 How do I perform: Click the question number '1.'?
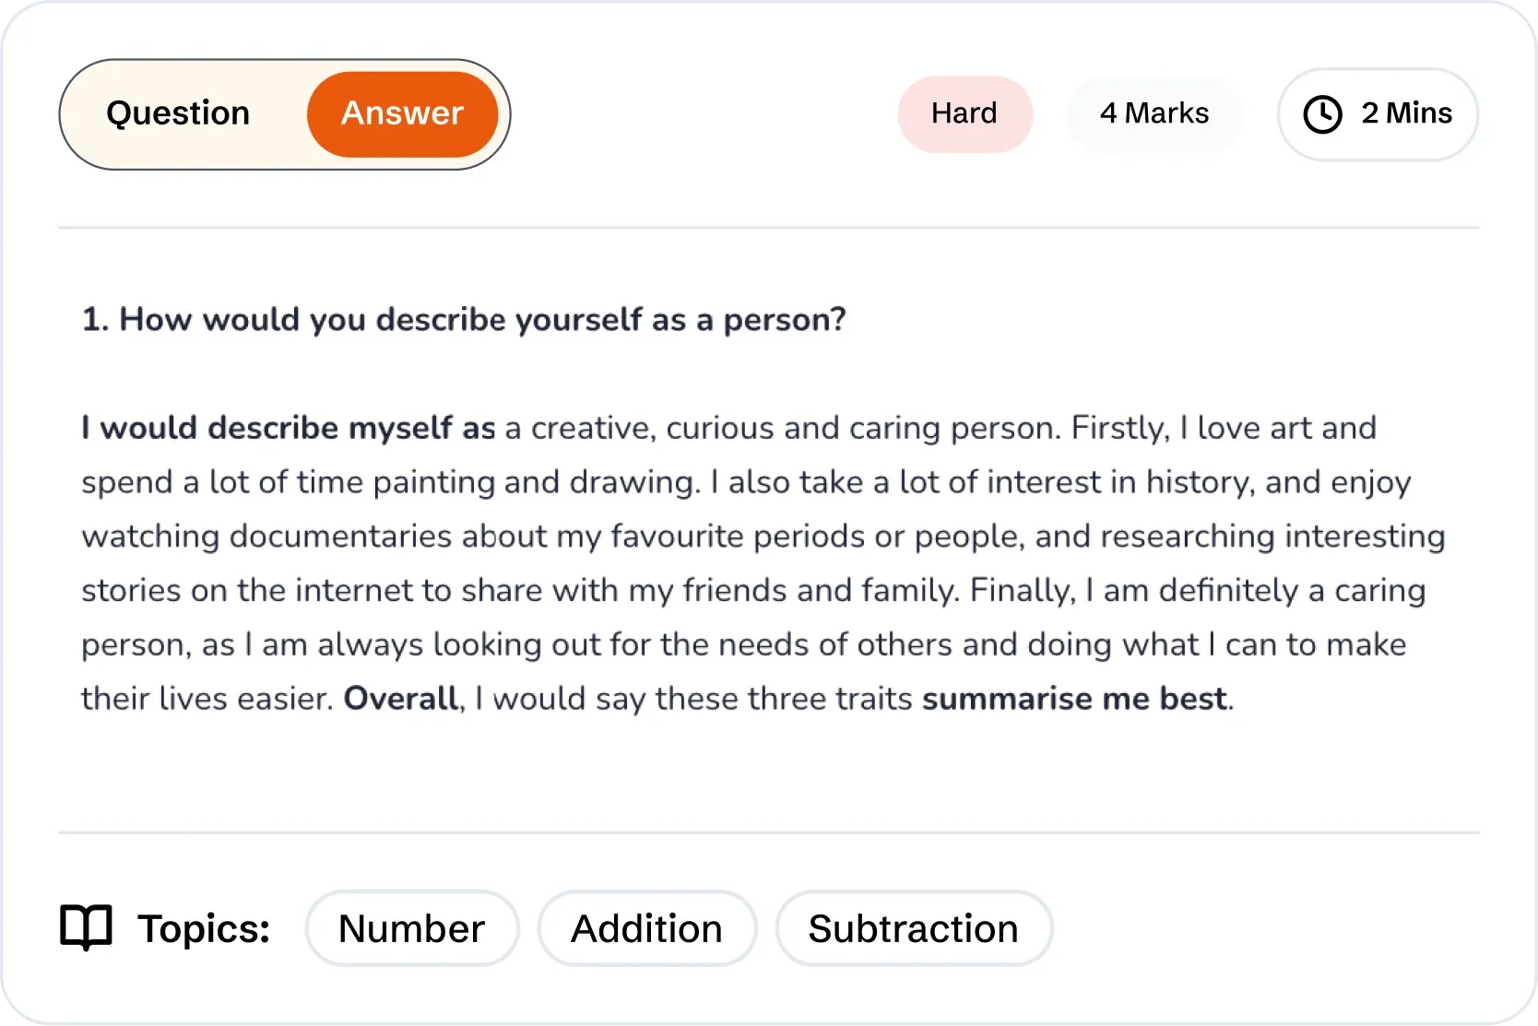click(x=95, y=319)
